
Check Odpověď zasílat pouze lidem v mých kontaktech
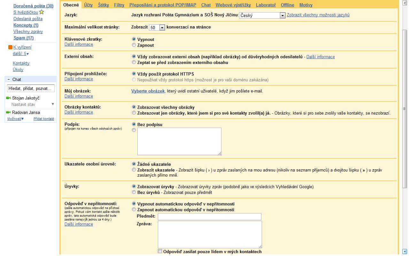pos(160,252)
